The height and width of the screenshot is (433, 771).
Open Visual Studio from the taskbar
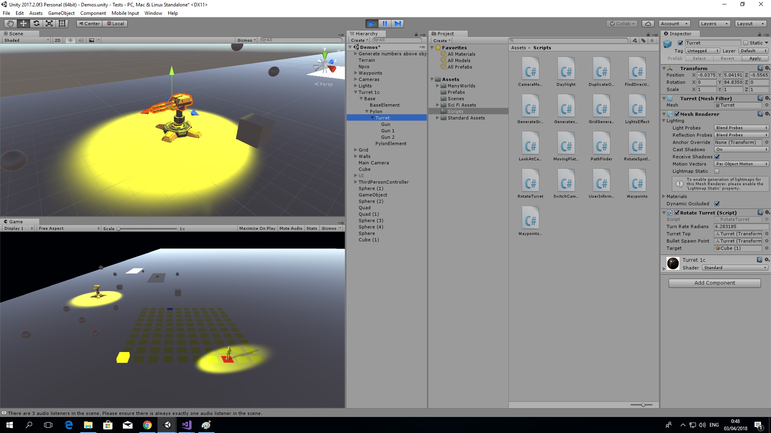pyautogui.click(x=187, y=425)
